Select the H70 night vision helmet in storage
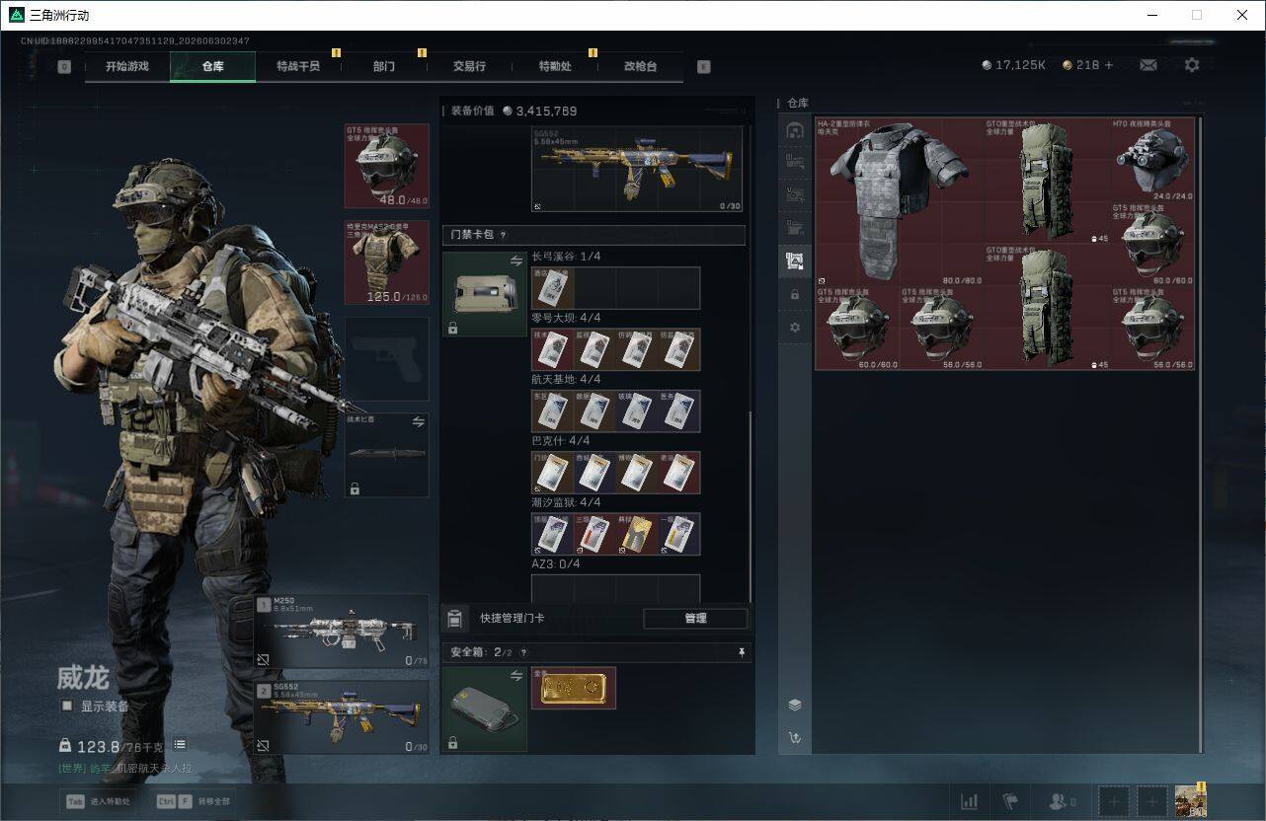The width and height of the screenshot is (1266, 821). point(1152,160)
